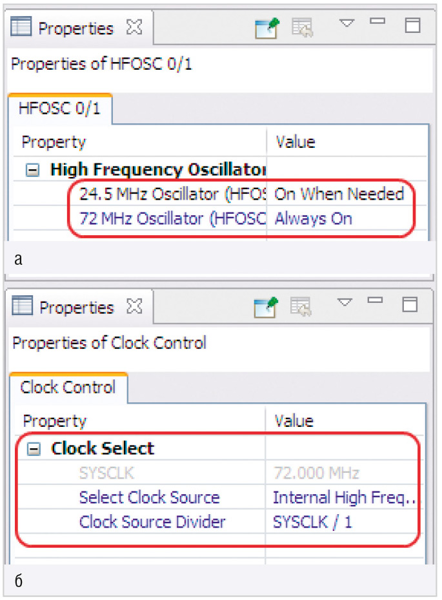Collapse the High Frequency Oscillator group
The width and height of the screenshot is (442, 600).
pyautogui.click(x=32, y=170)
